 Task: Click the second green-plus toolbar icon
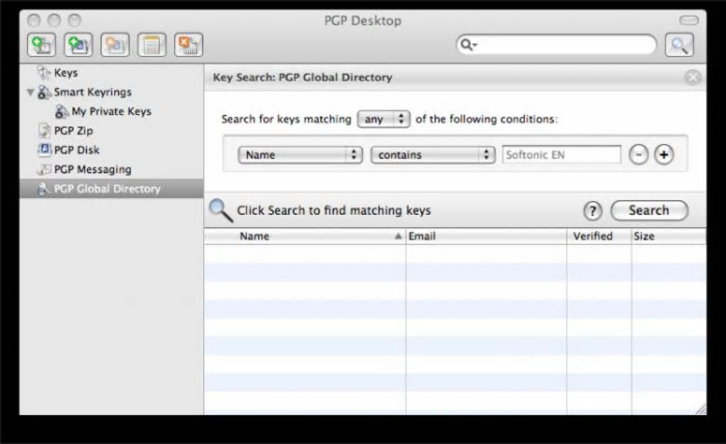click(78, 46)
